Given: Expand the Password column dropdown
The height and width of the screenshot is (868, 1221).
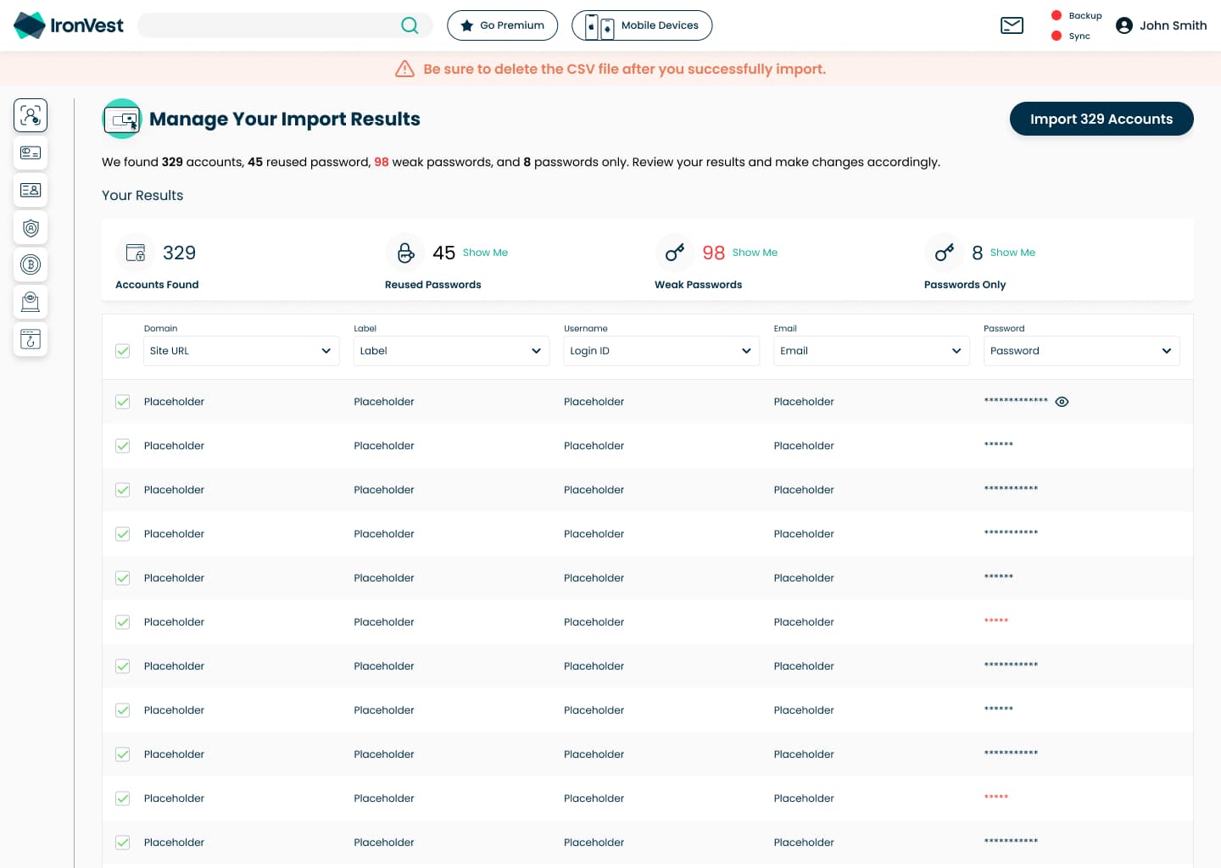Looking at the screenshot, I should point(1082,351).
